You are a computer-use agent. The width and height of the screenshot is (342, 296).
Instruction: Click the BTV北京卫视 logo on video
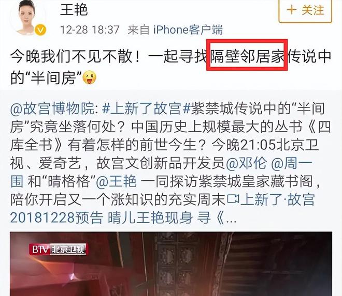(x=58, y=249)
